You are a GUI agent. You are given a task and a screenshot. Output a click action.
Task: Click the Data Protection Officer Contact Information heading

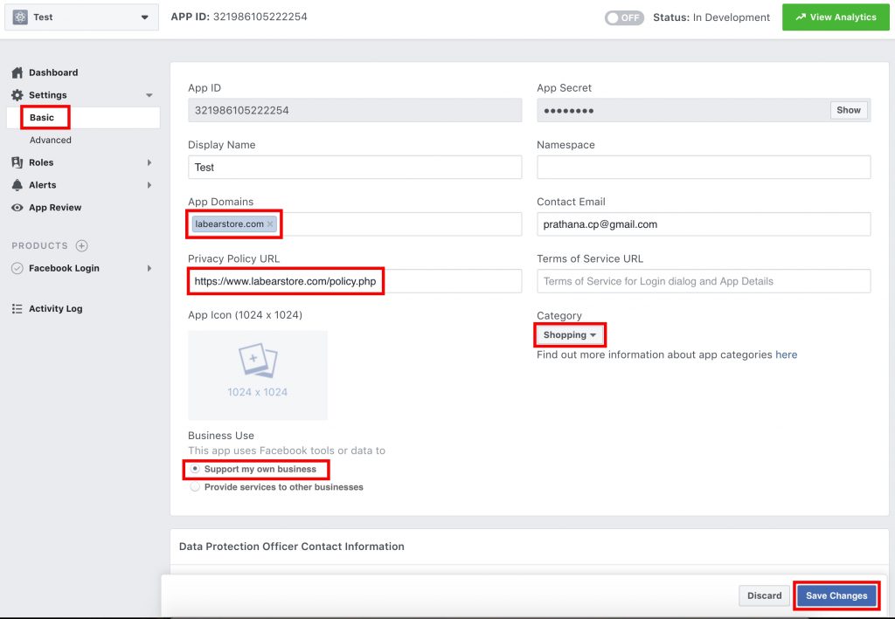292,546
